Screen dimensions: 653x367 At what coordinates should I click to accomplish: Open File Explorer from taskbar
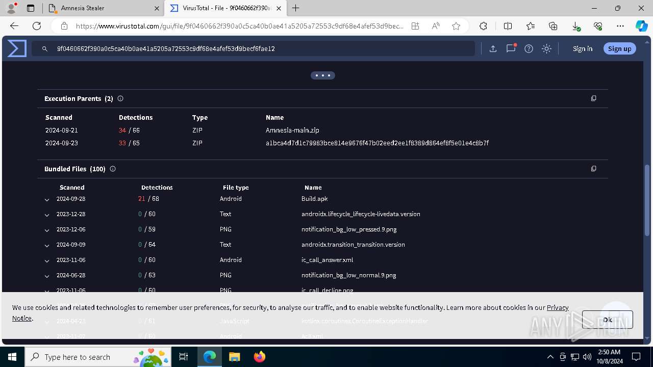pos(234,357)
